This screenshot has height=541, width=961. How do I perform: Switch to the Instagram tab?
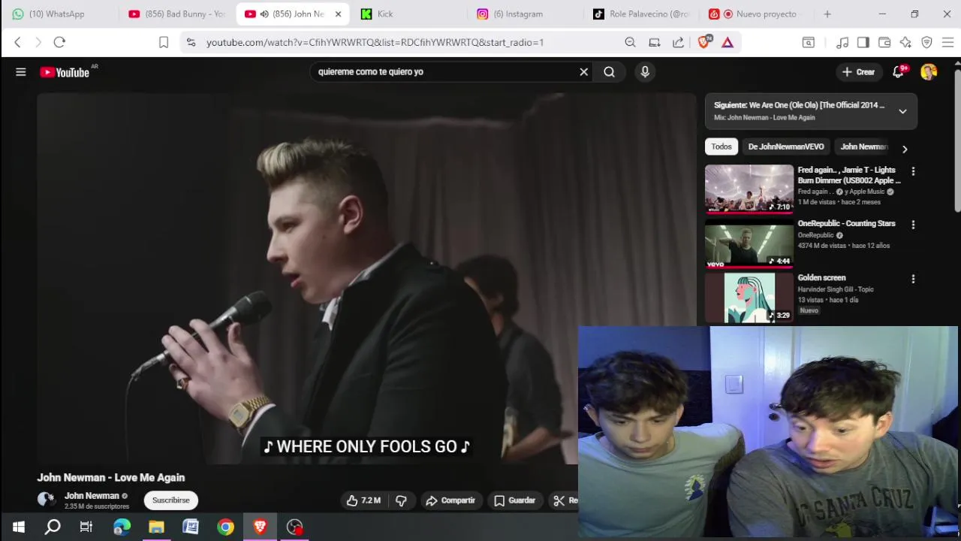point(526,14)
